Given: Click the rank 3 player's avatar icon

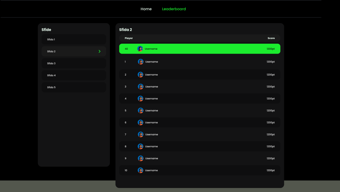Looking at the screenshot, I should coord(140,86).
